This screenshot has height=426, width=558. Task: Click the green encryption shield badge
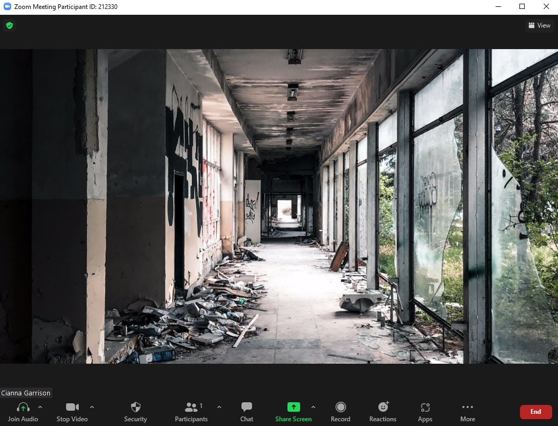9,25
